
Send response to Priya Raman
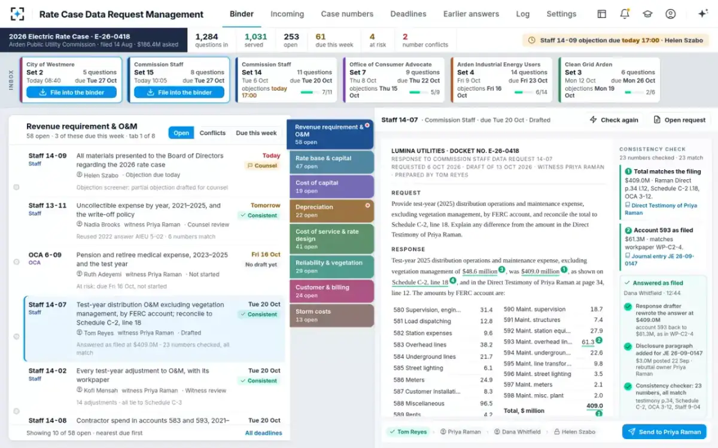point(664,432)
